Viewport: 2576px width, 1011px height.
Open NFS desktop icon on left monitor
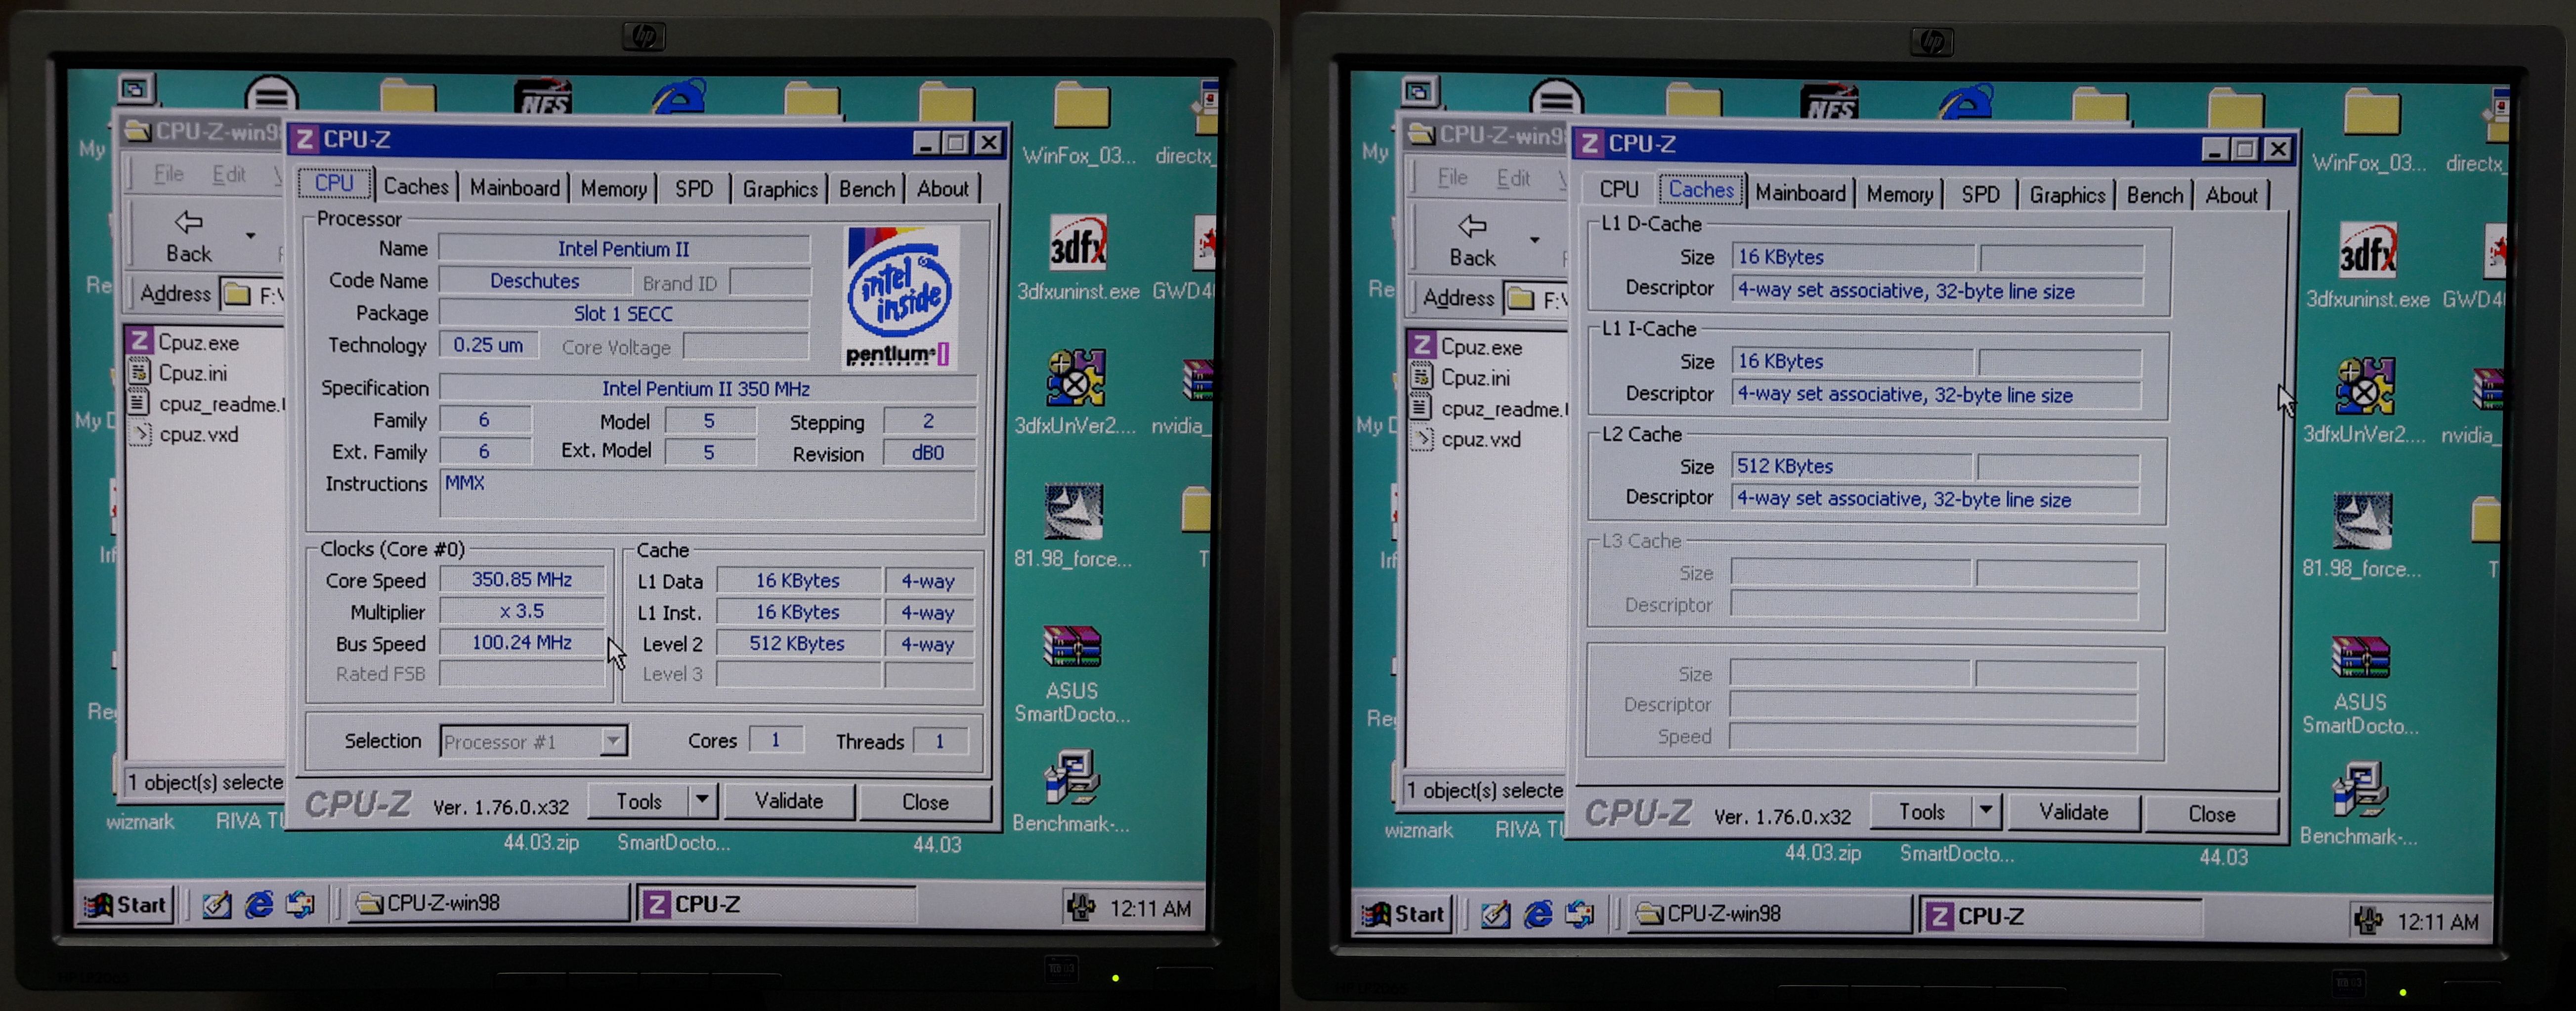pyautogui.click(x=543, y=99)
